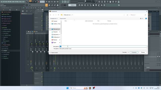Sort by the Размер column header
The height and width of the screenshot is (90, 161).
[x=109, y=21]
